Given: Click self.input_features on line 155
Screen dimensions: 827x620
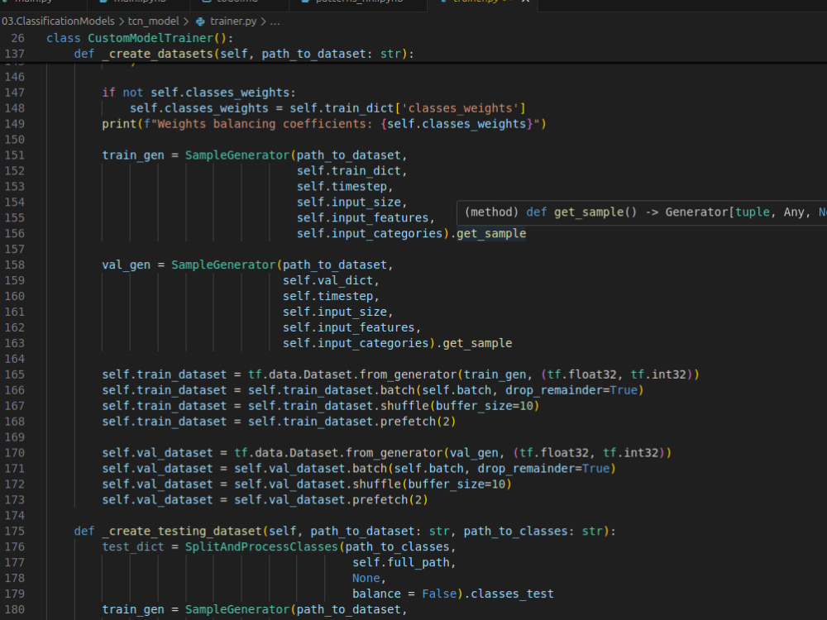Looking at the screenshot, I should (x=362, y=217).
